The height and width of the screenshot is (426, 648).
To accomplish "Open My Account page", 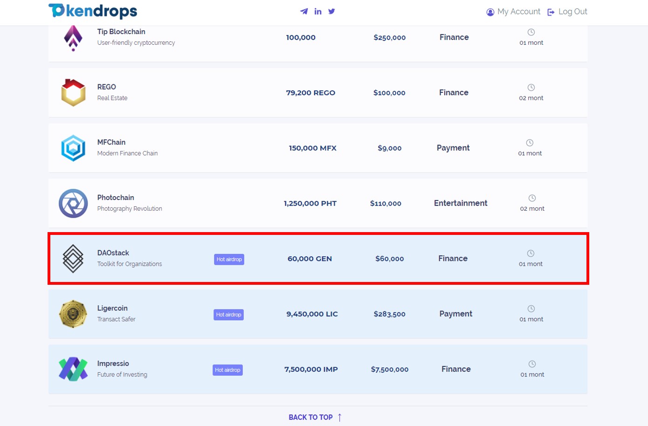I will pos(513,12).
